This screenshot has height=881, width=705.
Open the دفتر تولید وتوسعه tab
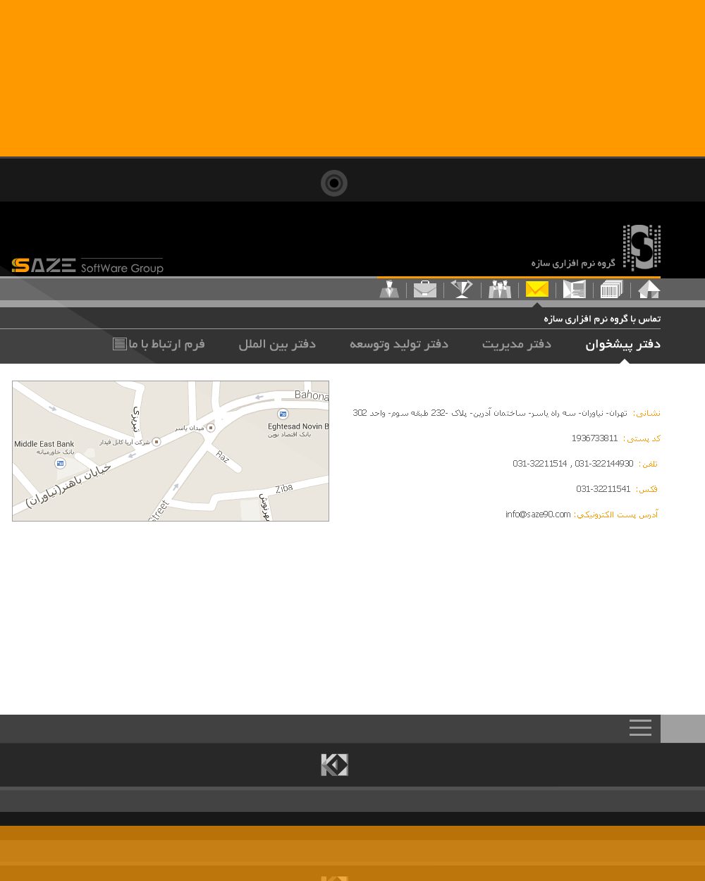[399, 345]
